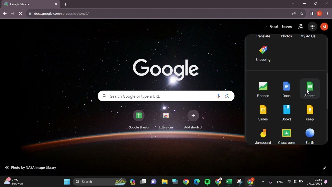Open Microsoft Edge from the taskbar
The height and width of the screenshot is (187, 332).
(x=197, y=182)
